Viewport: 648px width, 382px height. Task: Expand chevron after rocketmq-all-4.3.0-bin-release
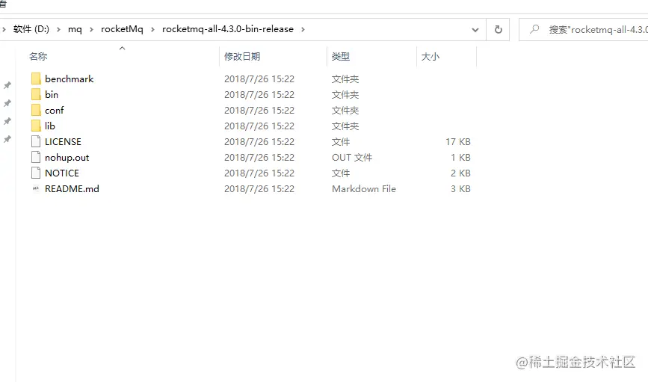tap(303, 29)
